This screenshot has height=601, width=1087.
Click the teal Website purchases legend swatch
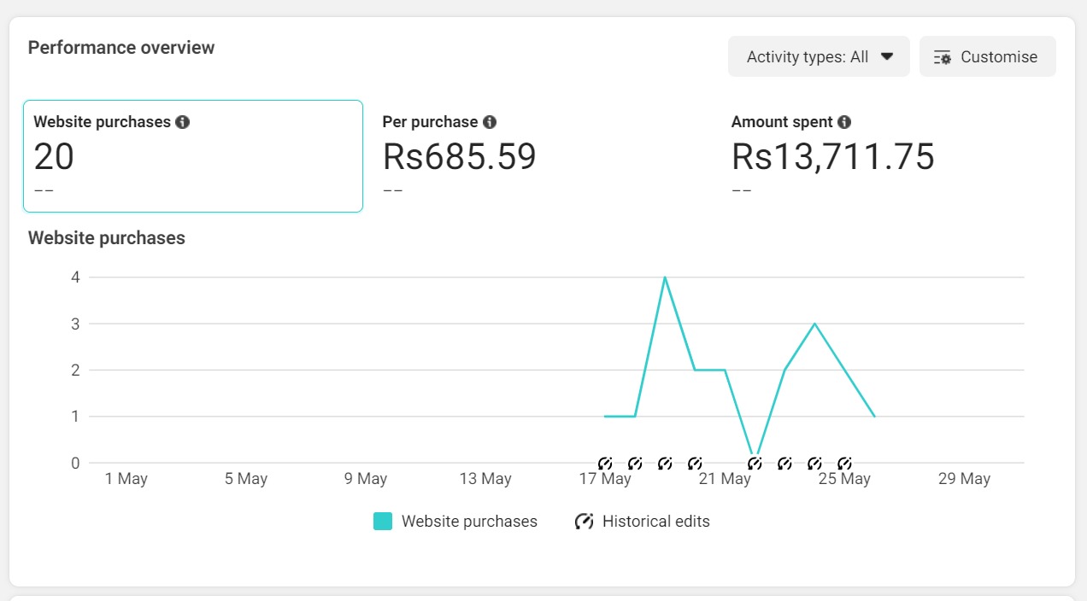point(383,522)
